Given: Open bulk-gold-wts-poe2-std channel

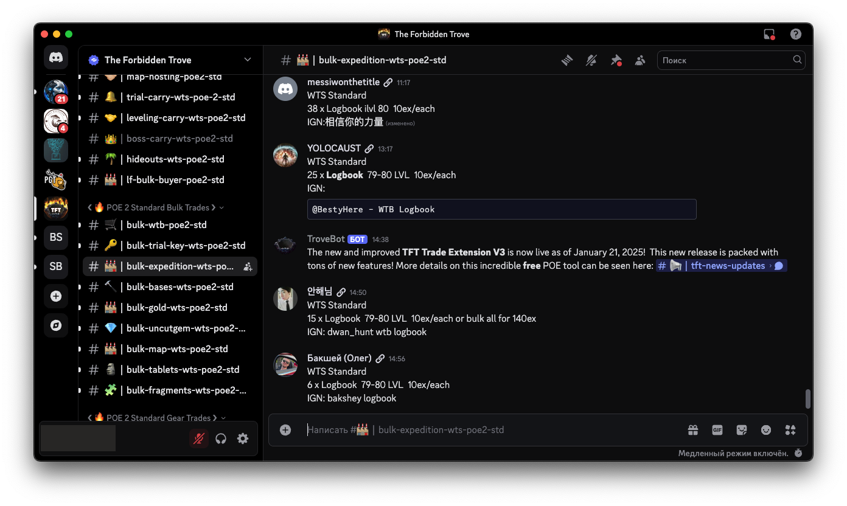Looking at the screenshot, I should tap(170, 308).
